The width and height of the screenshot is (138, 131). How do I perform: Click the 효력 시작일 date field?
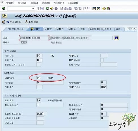tap(109, 65)
